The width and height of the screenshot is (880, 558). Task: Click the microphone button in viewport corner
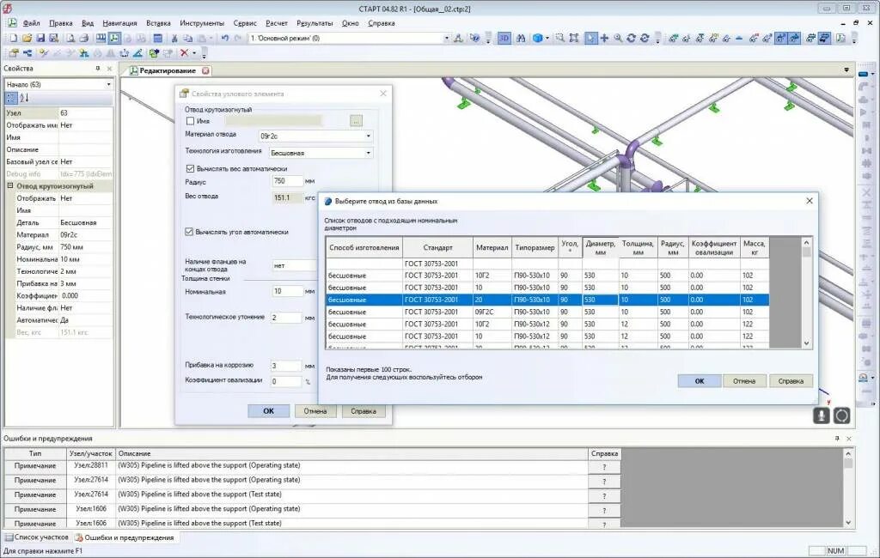coord(822,415)
